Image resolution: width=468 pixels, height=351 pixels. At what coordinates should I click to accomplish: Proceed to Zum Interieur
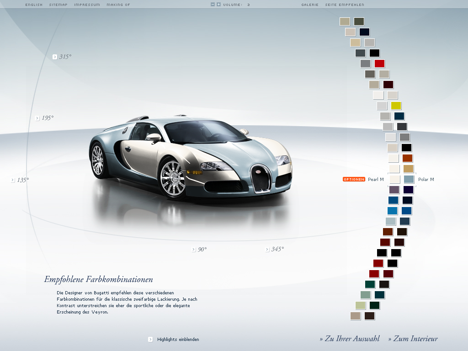(x=413, y=339)
